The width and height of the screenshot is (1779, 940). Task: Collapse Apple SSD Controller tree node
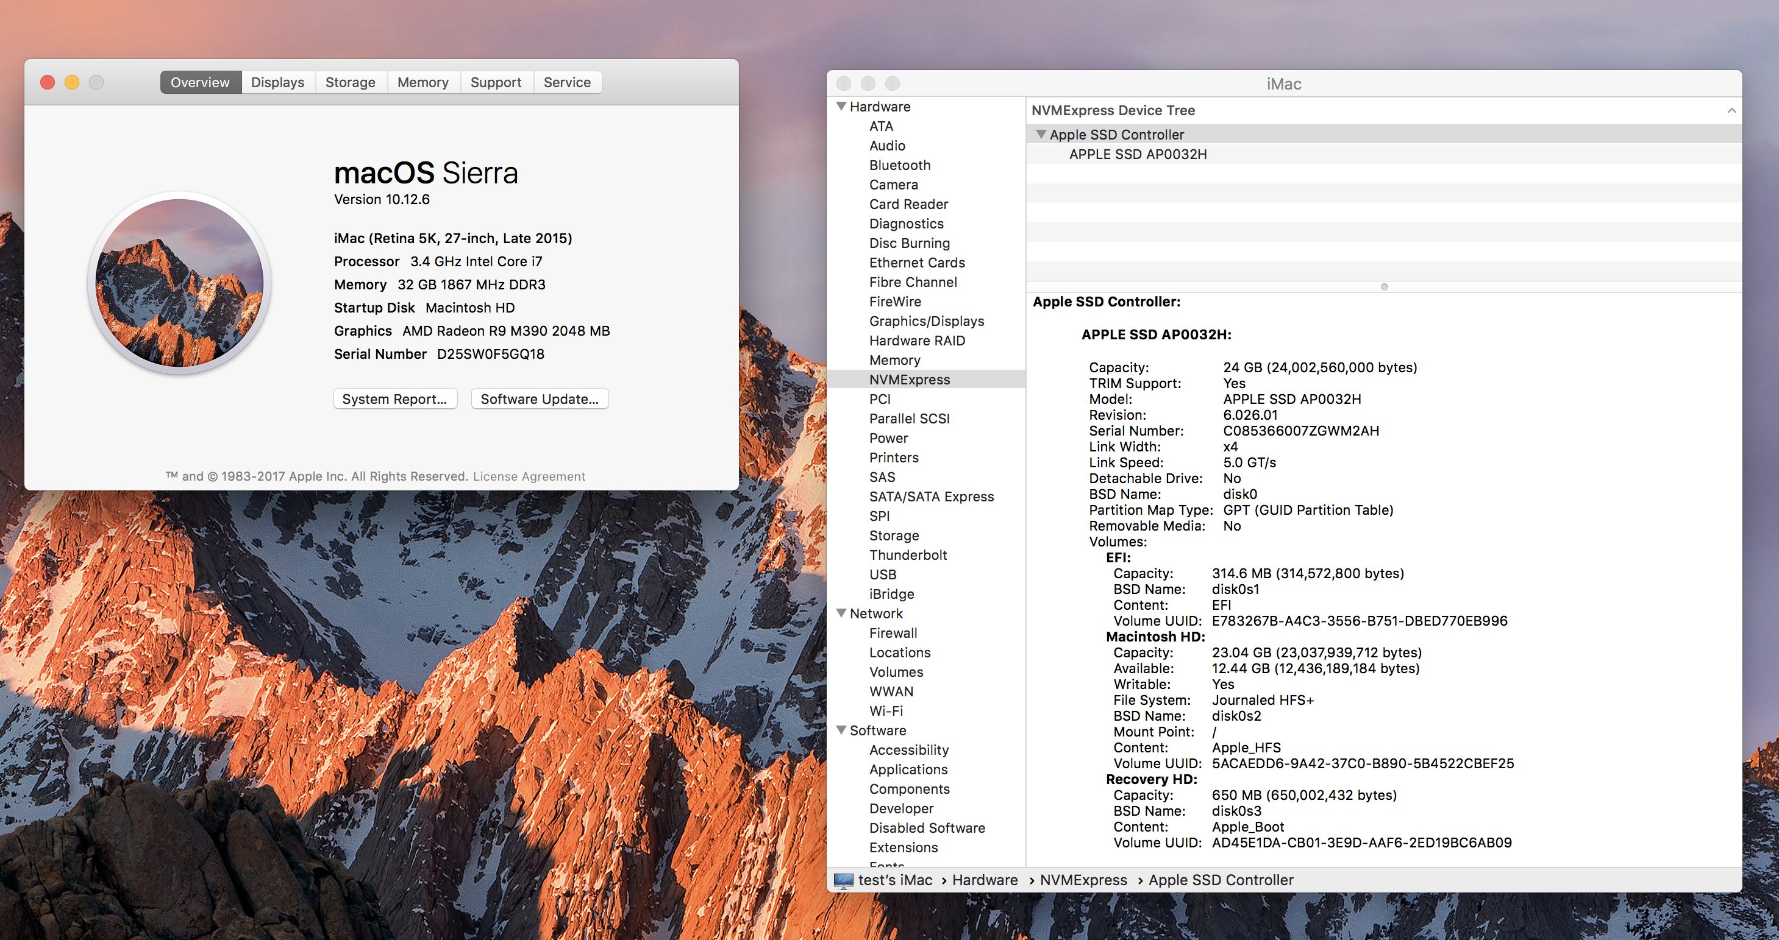coord(1041,134)
